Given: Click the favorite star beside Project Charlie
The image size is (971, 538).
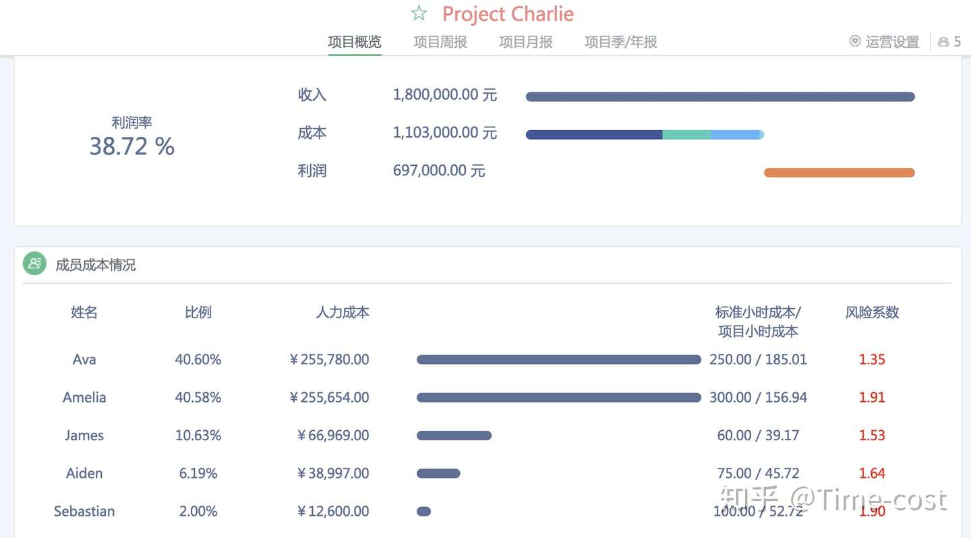Looking at the screenshot, I should tap(419, 13).
